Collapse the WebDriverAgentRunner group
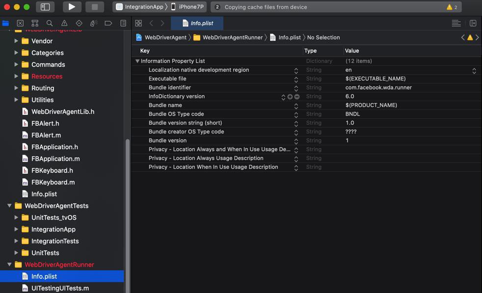Viewport: 482px width, 293px height. (x=9, y=265)
